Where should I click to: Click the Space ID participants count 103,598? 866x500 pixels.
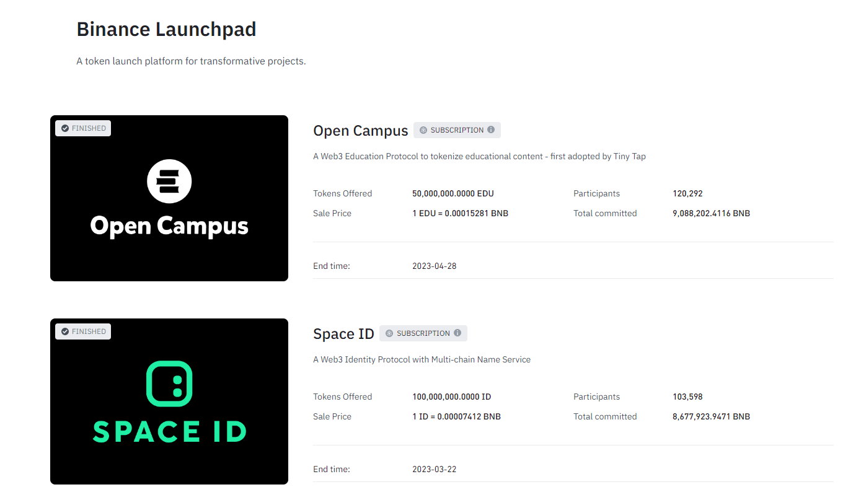pyautogui.click(x=687, y=397)
